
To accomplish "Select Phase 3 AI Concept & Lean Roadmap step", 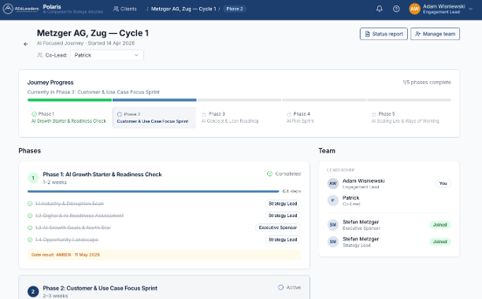I will tap(239, 117).
